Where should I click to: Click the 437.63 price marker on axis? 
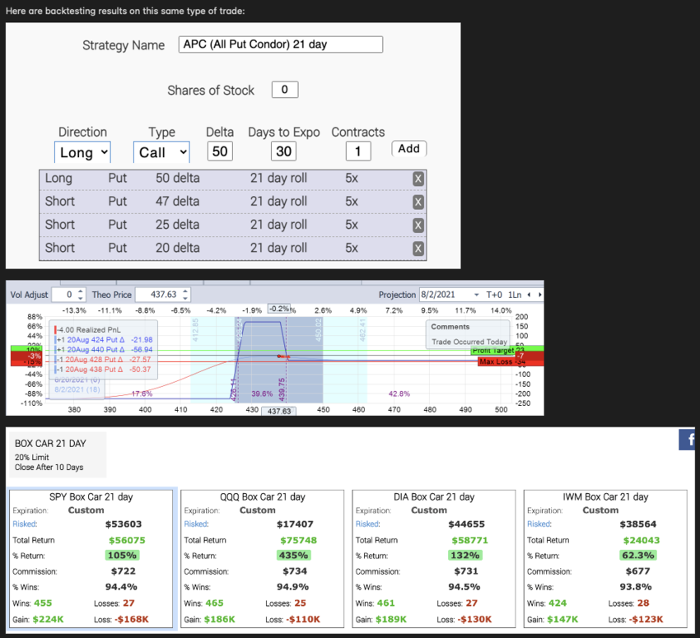coord(278,412)
